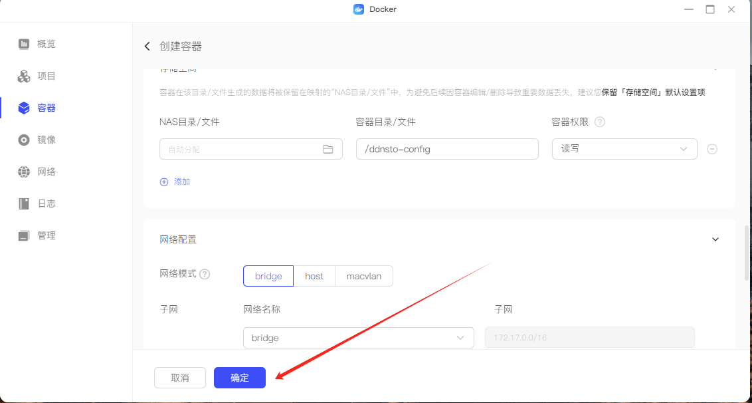Remove the /ddnsto-config mapping row
The height and width of the screenshot is (403, 752).
(712, 150)
